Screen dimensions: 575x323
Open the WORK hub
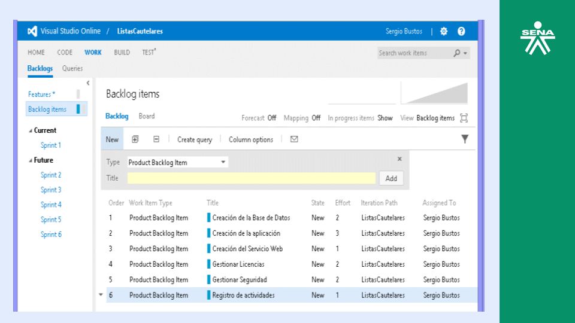pos(93,53)
